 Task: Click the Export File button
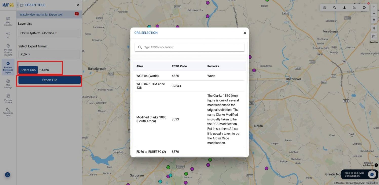click(x=49, y=80)
